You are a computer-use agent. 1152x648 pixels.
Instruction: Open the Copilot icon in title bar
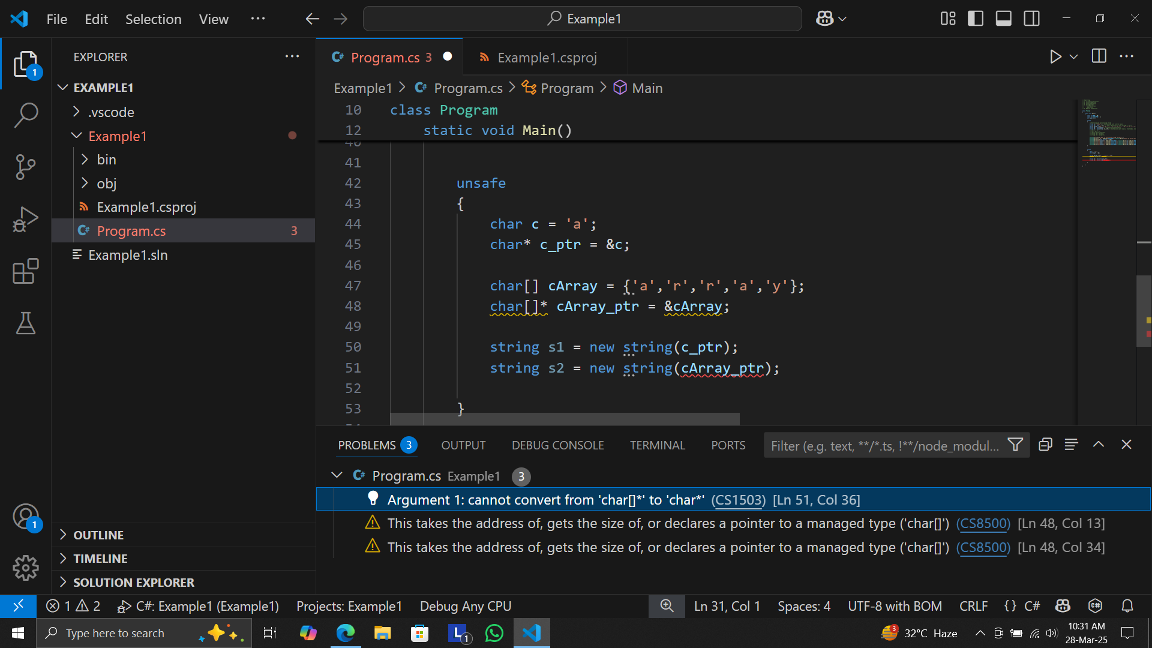(x=824, y=19)
